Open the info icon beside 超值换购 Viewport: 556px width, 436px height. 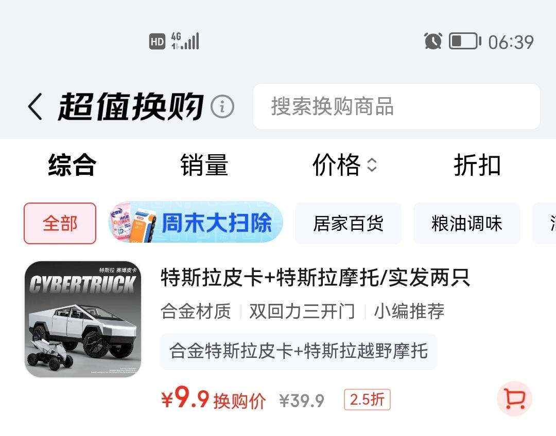click(x=222, y=106)
